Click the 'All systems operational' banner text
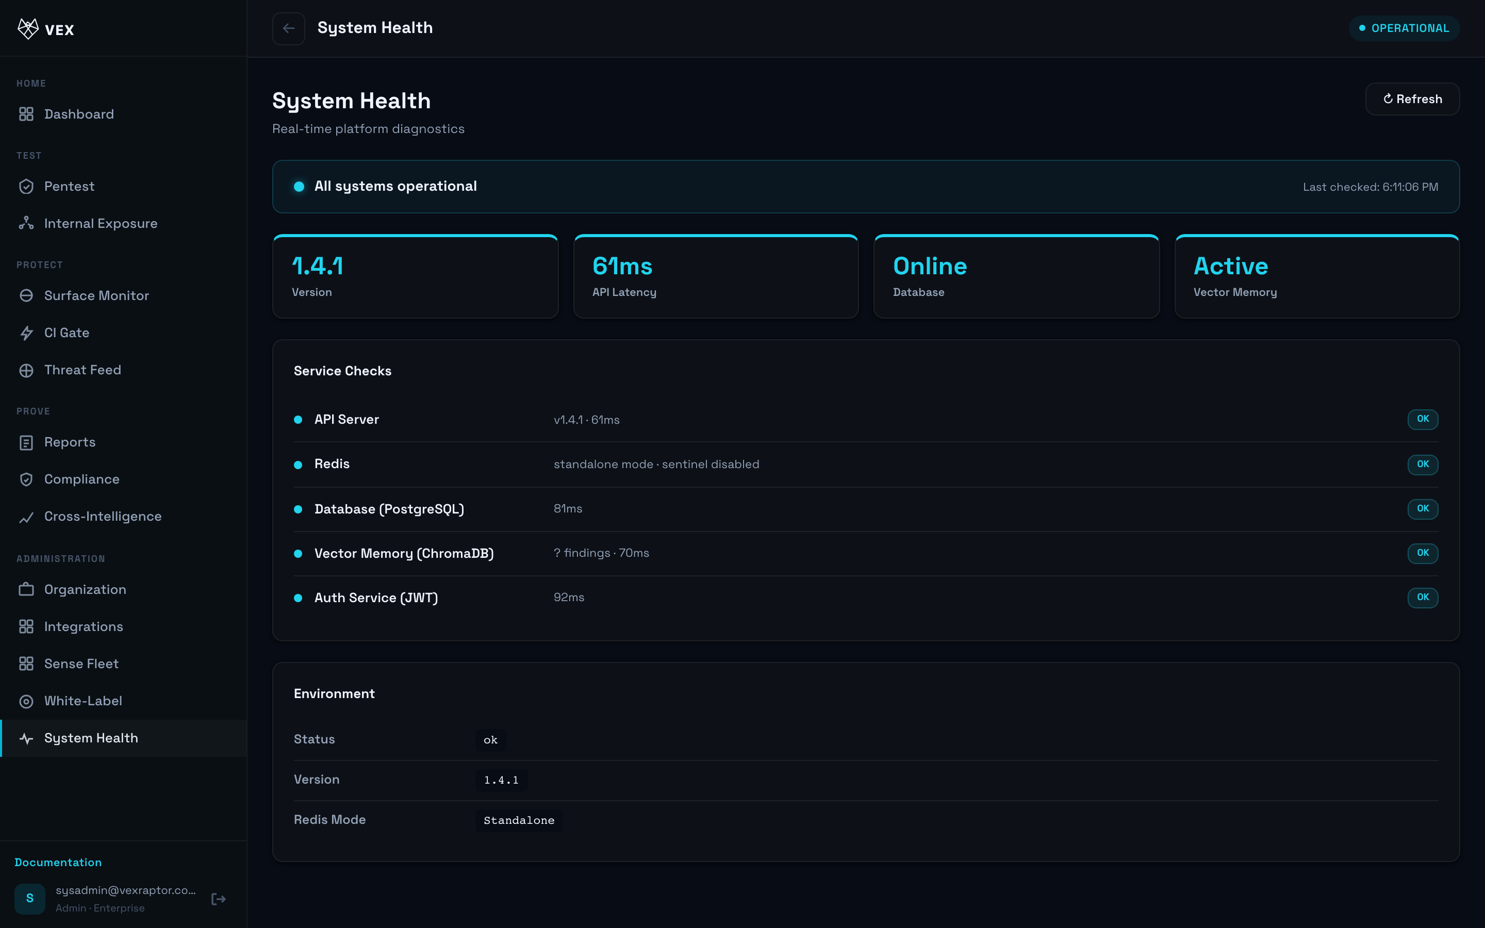1485x928 pixels. click(x=396, y=186)
